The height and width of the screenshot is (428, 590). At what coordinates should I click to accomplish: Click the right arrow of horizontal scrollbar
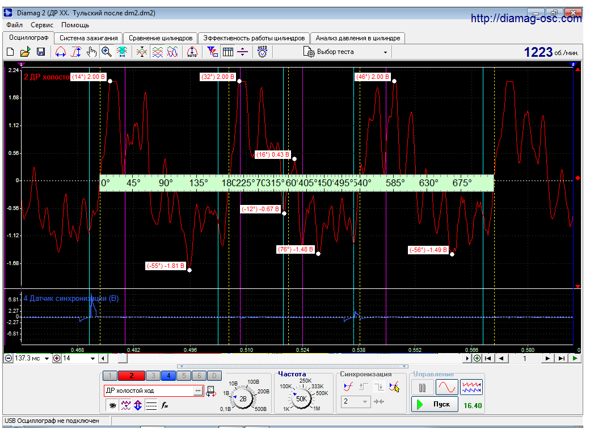point(467,358)
